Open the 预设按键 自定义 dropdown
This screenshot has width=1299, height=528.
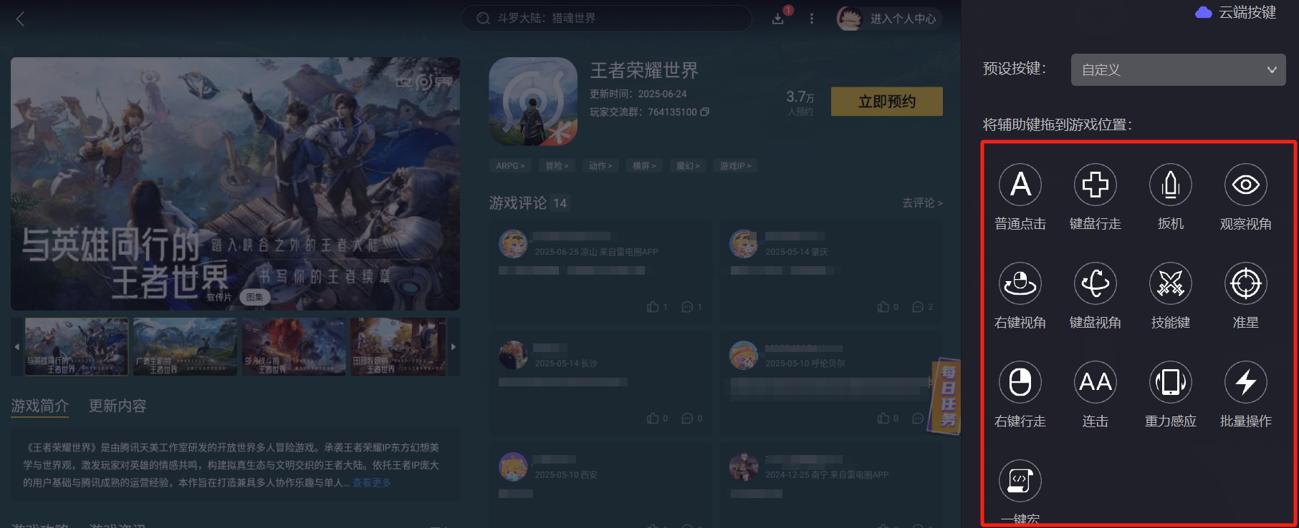[x=1178, y=69]
